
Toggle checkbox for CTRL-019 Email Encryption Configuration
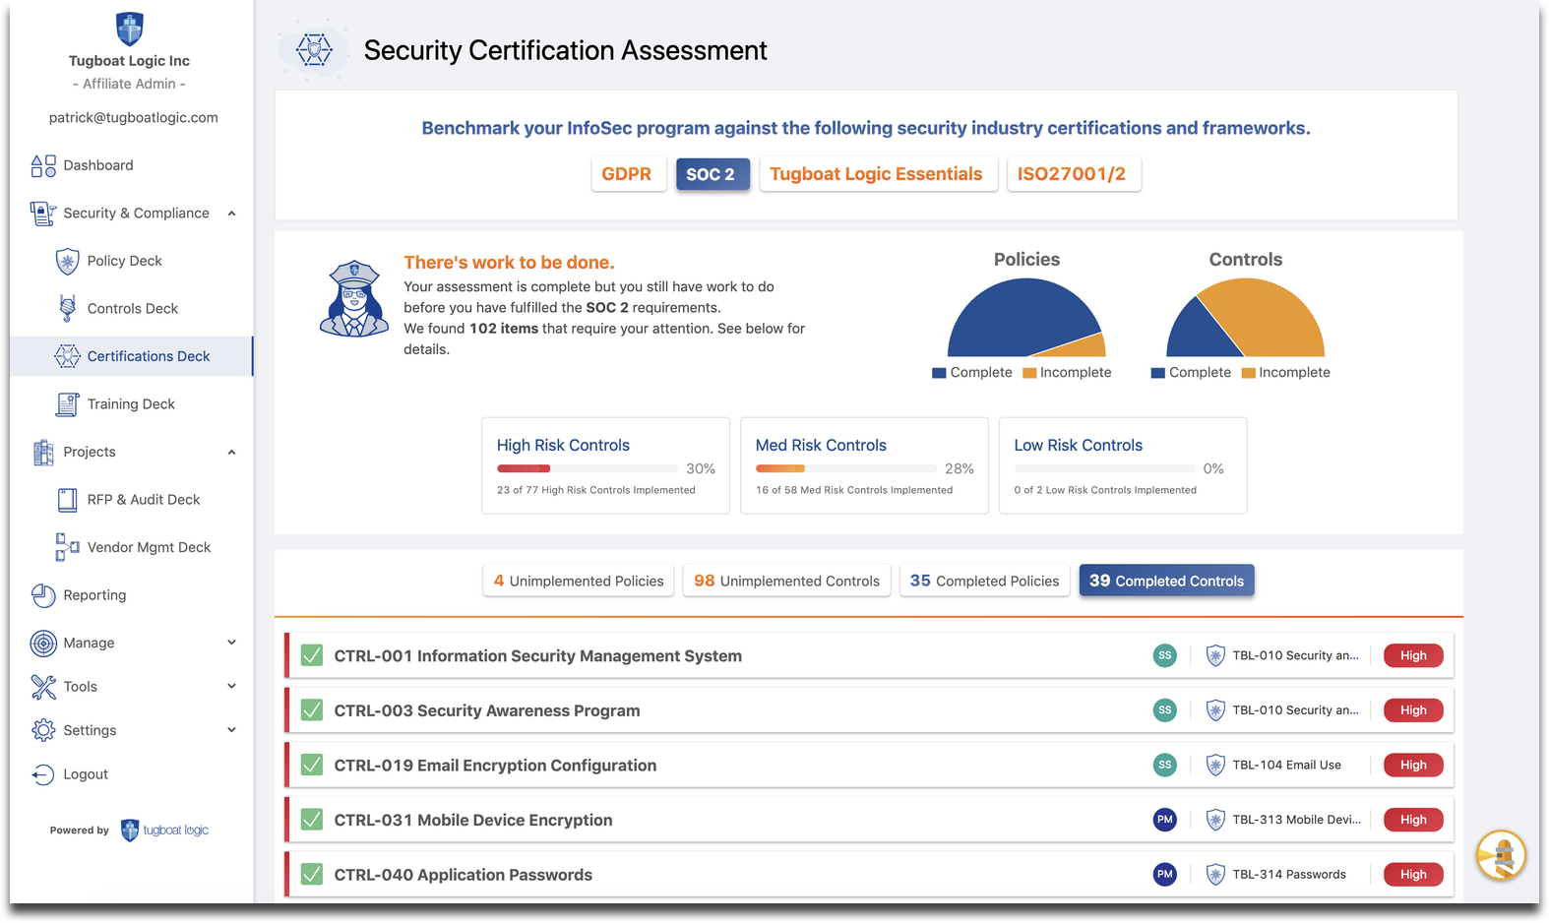(x=312, y=765)
